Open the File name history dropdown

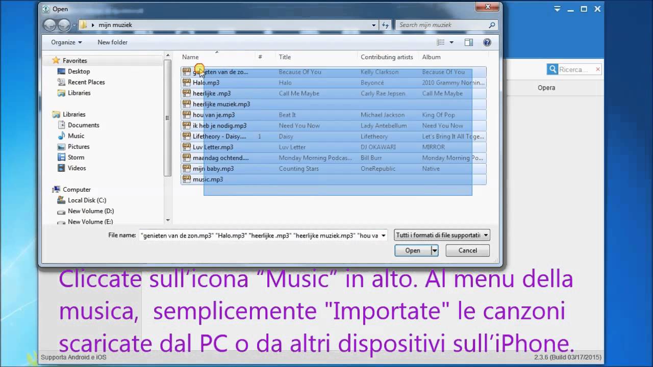click(383, 235)
